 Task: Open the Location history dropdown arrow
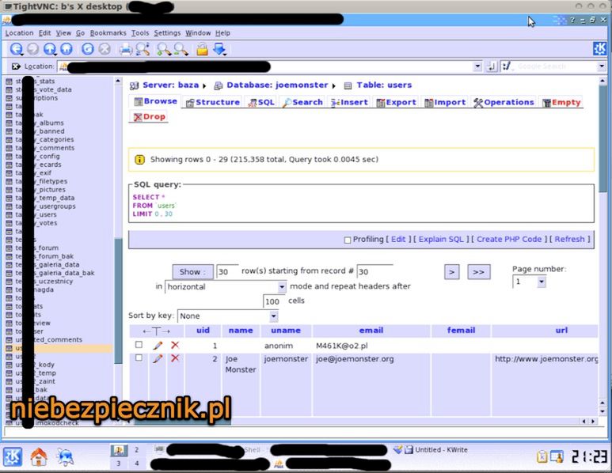point(477,66)
